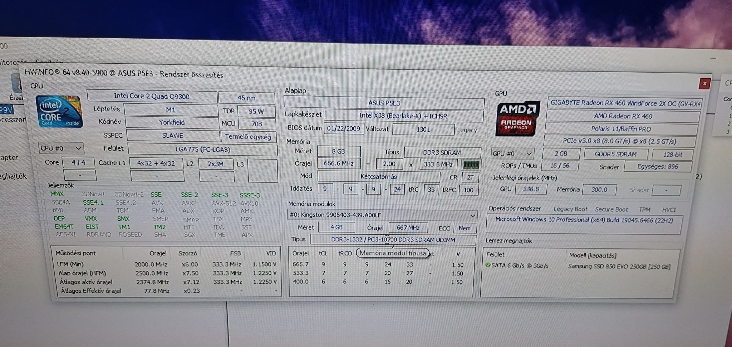Click the 2.00 memory multiplier field

tap(389, 164)
